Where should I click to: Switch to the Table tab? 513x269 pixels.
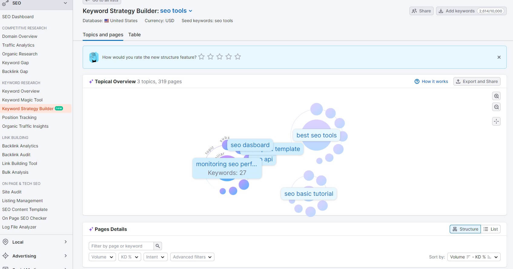click(134, 35)
